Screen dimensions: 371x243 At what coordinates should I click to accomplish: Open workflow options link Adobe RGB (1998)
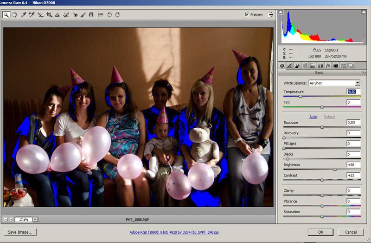pyautogui.click(x=174, y=232)
